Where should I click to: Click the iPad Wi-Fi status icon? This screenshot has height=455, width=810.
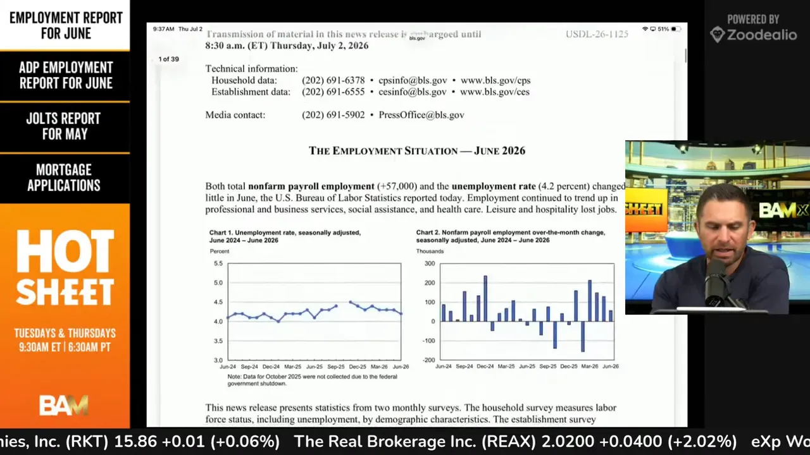point(645,29)
